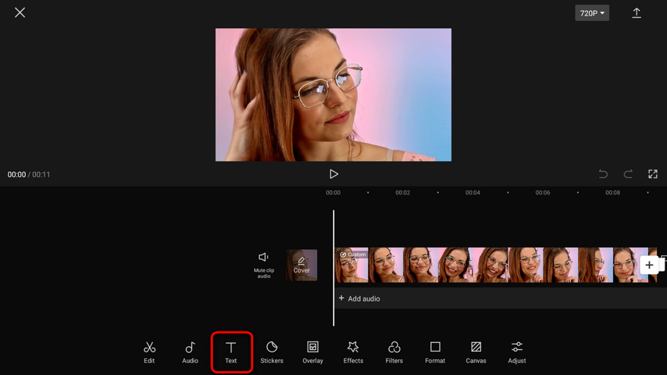
Task: Open the Canvas tool
Action: pos(476,352)
